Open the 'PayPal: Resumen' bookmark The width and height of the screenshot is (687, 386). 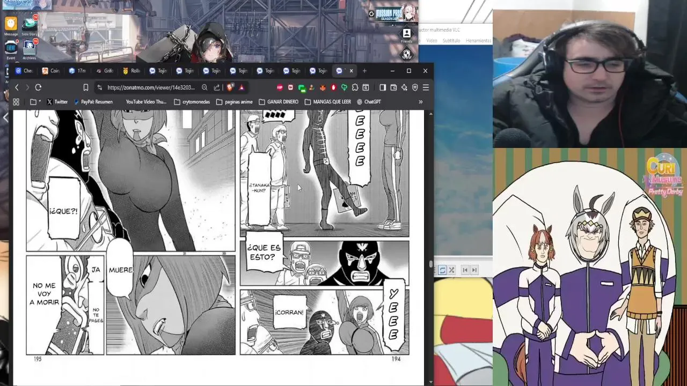click(93, 102)
